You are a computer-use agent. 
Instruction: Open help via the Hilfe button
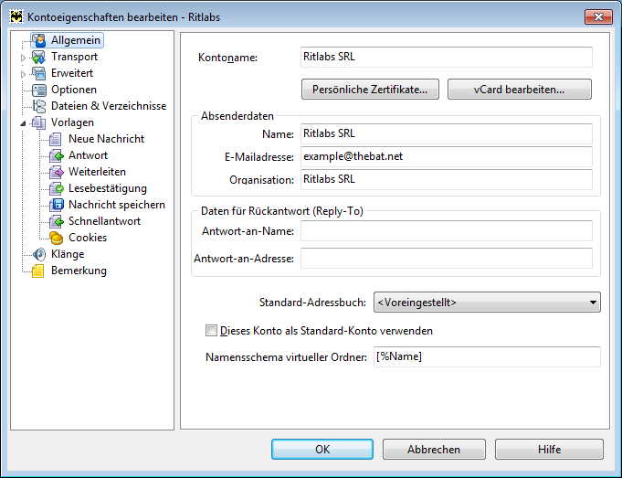click(550, 450)
